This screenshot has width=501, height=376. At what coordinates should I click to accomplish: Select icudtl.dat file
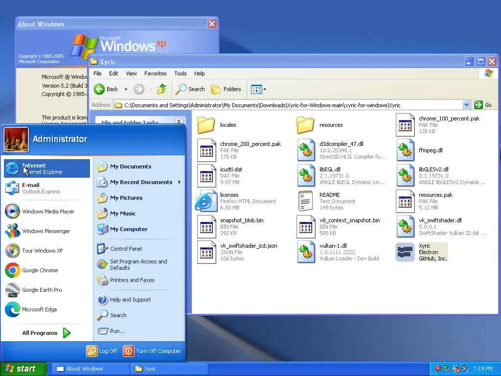[x=220, y=176]
